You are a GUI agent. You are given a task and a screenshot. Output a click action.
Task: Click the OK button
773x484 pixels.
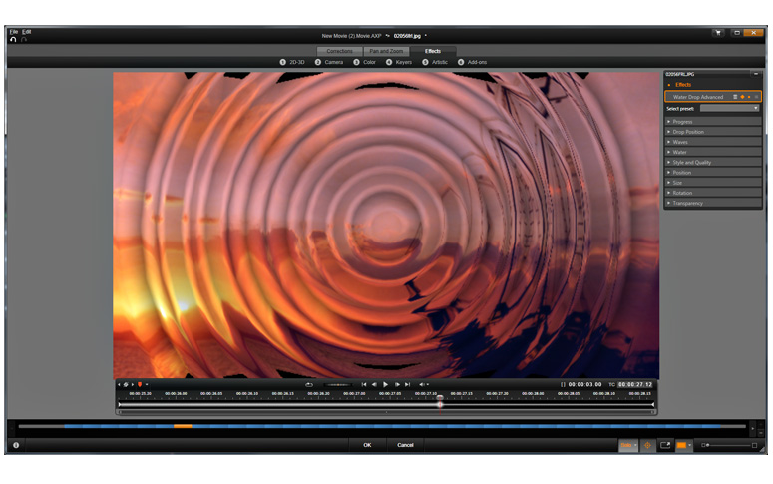(x=367, y=445)
